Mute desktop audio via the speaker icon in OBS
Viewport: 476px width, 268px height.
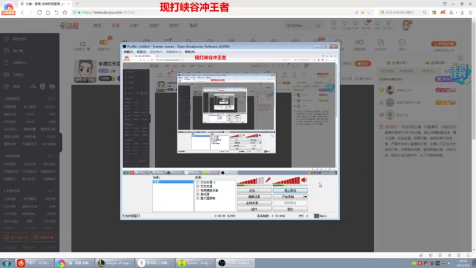pyautogui.click(x=304, y=180)
